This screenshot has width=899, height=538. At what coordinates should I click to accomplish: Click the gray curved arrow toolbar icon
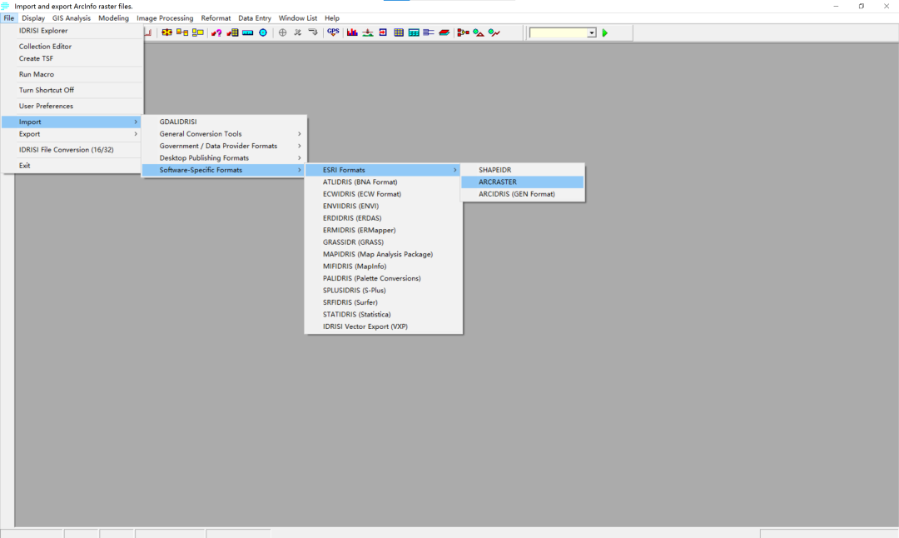(x=313, y=32)
